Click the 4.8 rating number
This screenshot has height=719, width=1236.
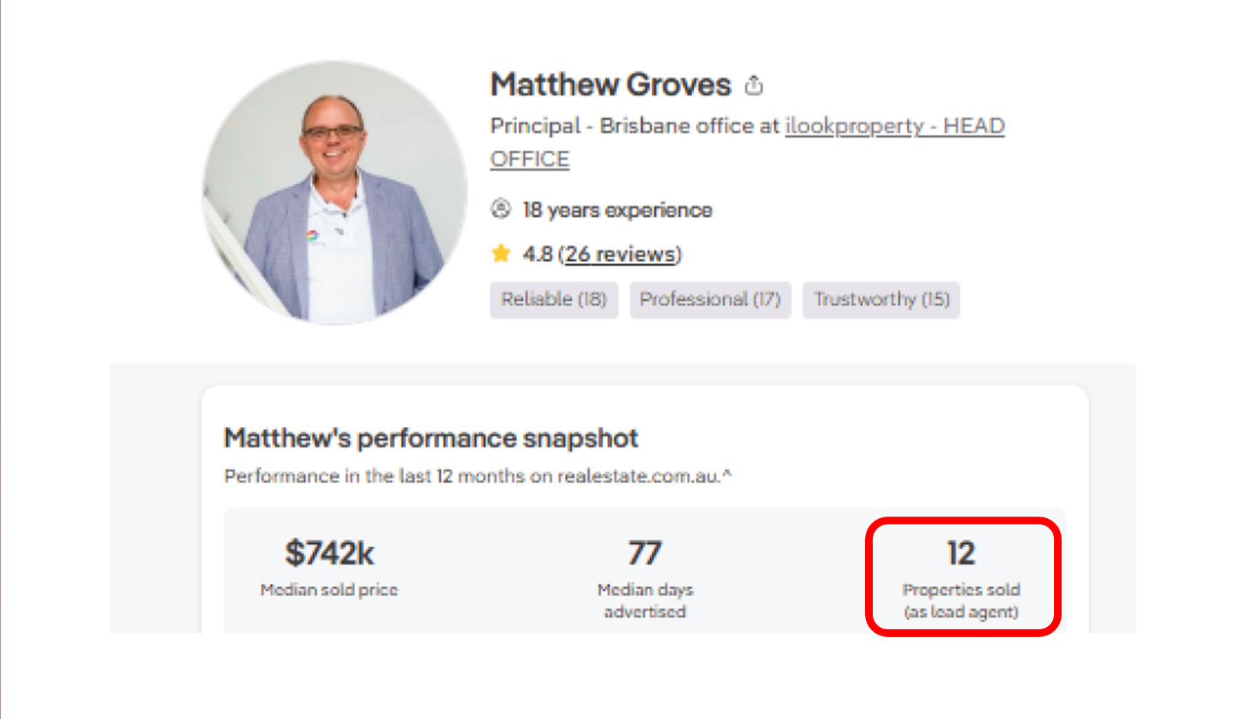537,254
